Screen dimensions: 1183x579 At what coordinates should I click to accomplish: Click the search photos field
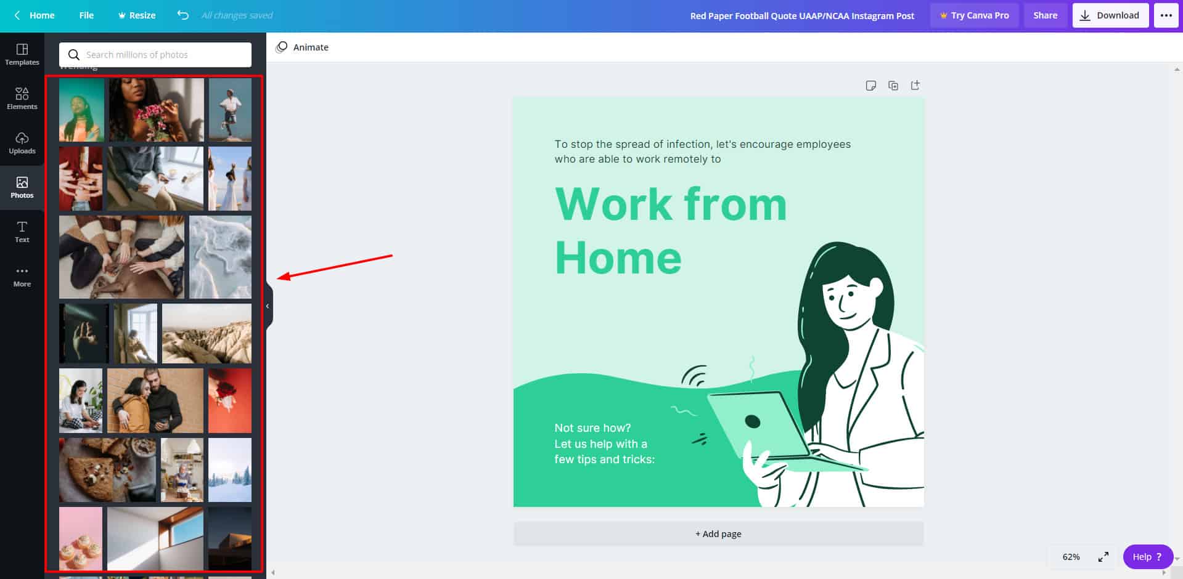point(155,55)
